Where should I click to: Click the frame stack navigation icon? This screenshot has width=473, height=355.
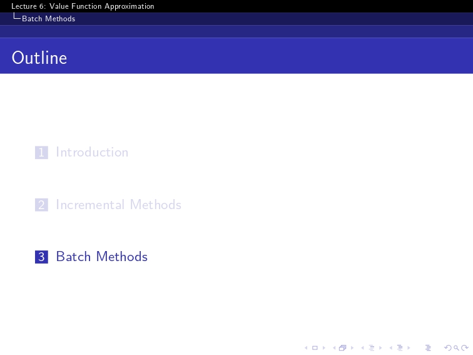(x=343, y=347)
